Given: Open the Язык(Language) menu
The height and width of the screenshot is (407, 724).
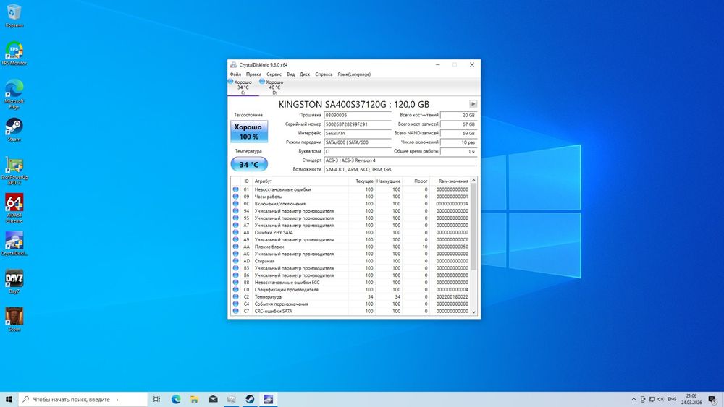Looking at the screenshot, I should pyautogui.click(x=354, y=74).
